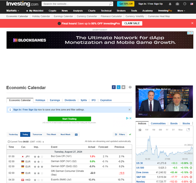
Task: Open the chart type icon in the Indices widget
Action: [x=188, y=130]
